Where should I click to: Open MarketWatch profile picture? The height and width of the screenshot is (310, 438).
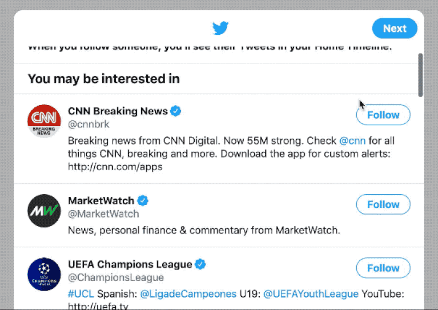(x=44, y=211)
